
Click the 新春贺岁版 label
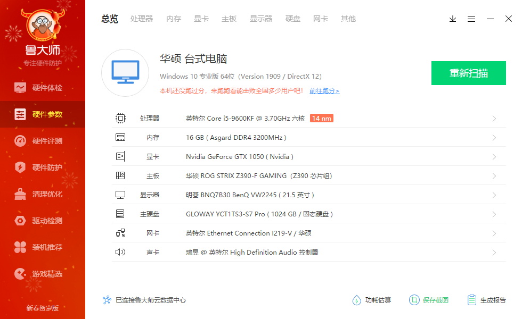coord(43,308)
